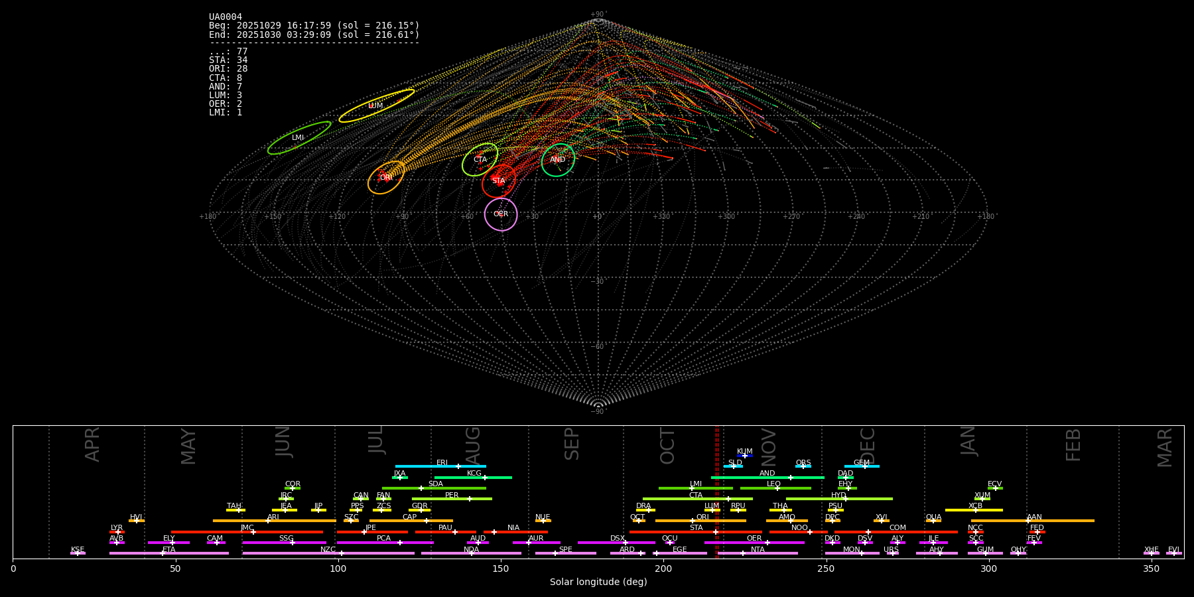
Task: Click the PER shower activity bar
Action: 452,499
